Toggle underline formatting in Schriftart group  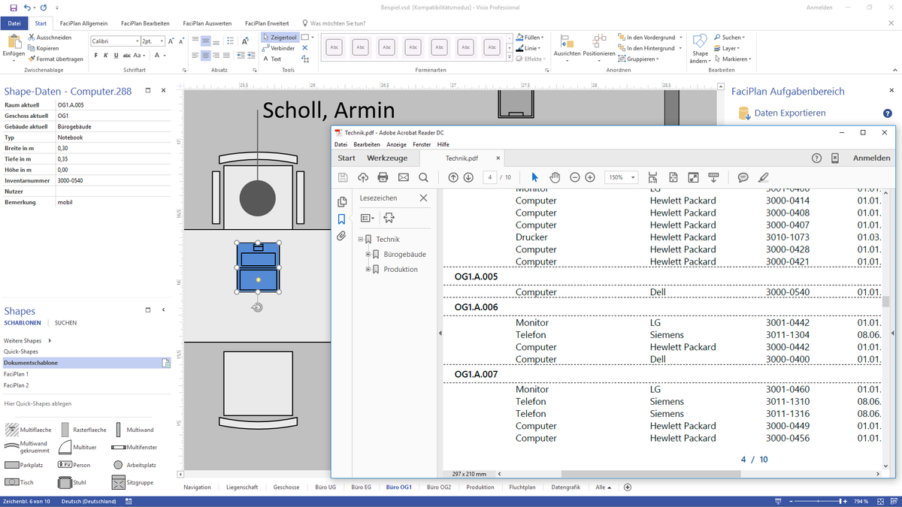coord(116,55)
